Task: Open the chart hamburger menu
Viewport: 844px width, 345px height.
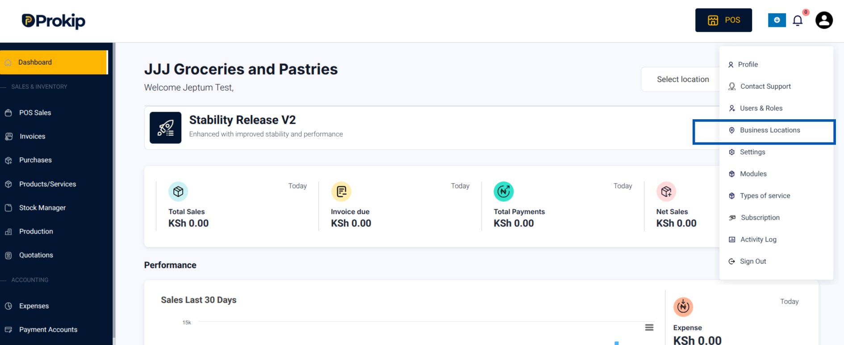Action: (649, 328)
